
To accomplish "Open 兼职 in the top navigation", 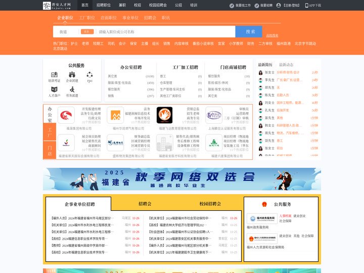I will (x=122, y=5).
